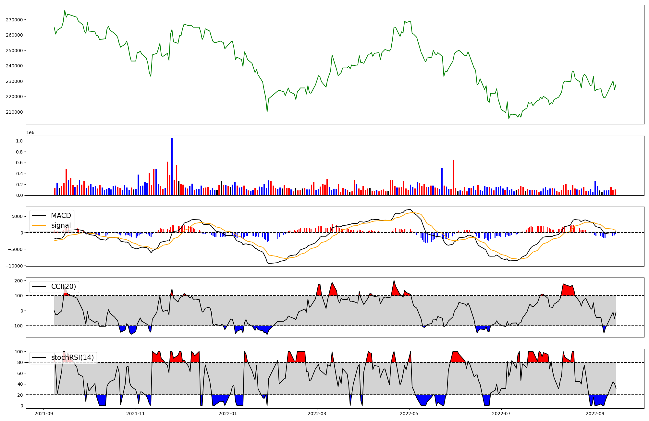Click the 2021-11 x-axis date label
The image size is (649, 421).
(x=136, y=414)
